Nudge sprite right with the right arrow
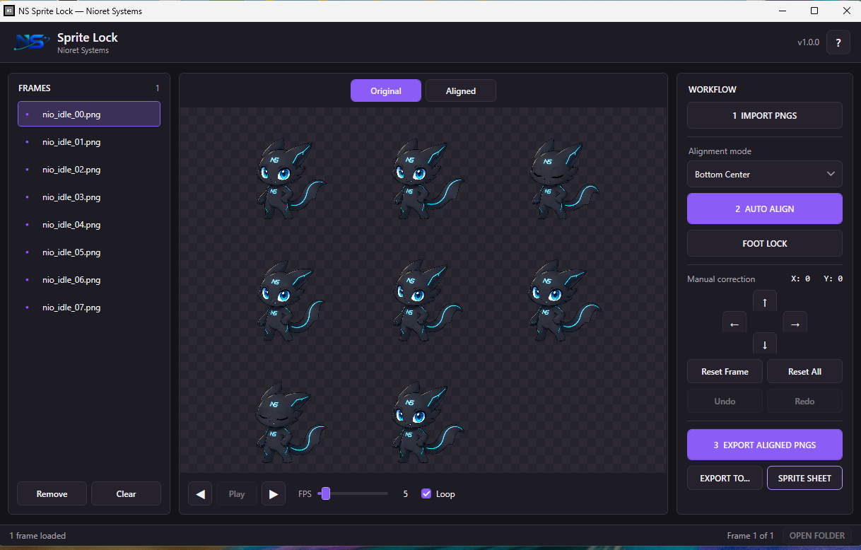861x550 pixels. click(x=795, y=324)
